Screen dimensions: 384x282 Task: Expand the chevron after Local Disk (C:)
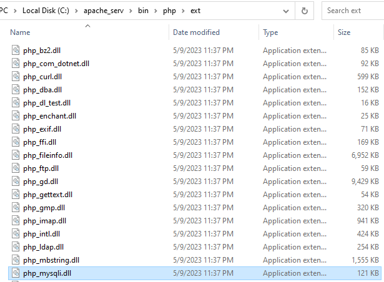76,11
